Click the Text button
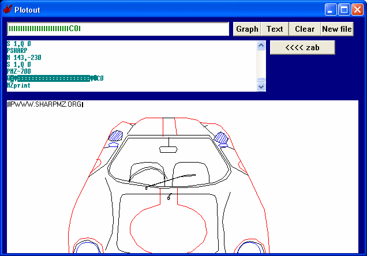367x256 pixels. [x=275, y=29]
